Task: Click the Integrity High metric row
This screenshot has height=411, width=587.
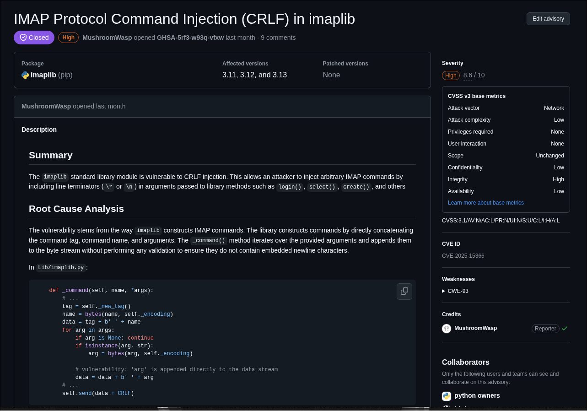Action: (x=506, y=179)
